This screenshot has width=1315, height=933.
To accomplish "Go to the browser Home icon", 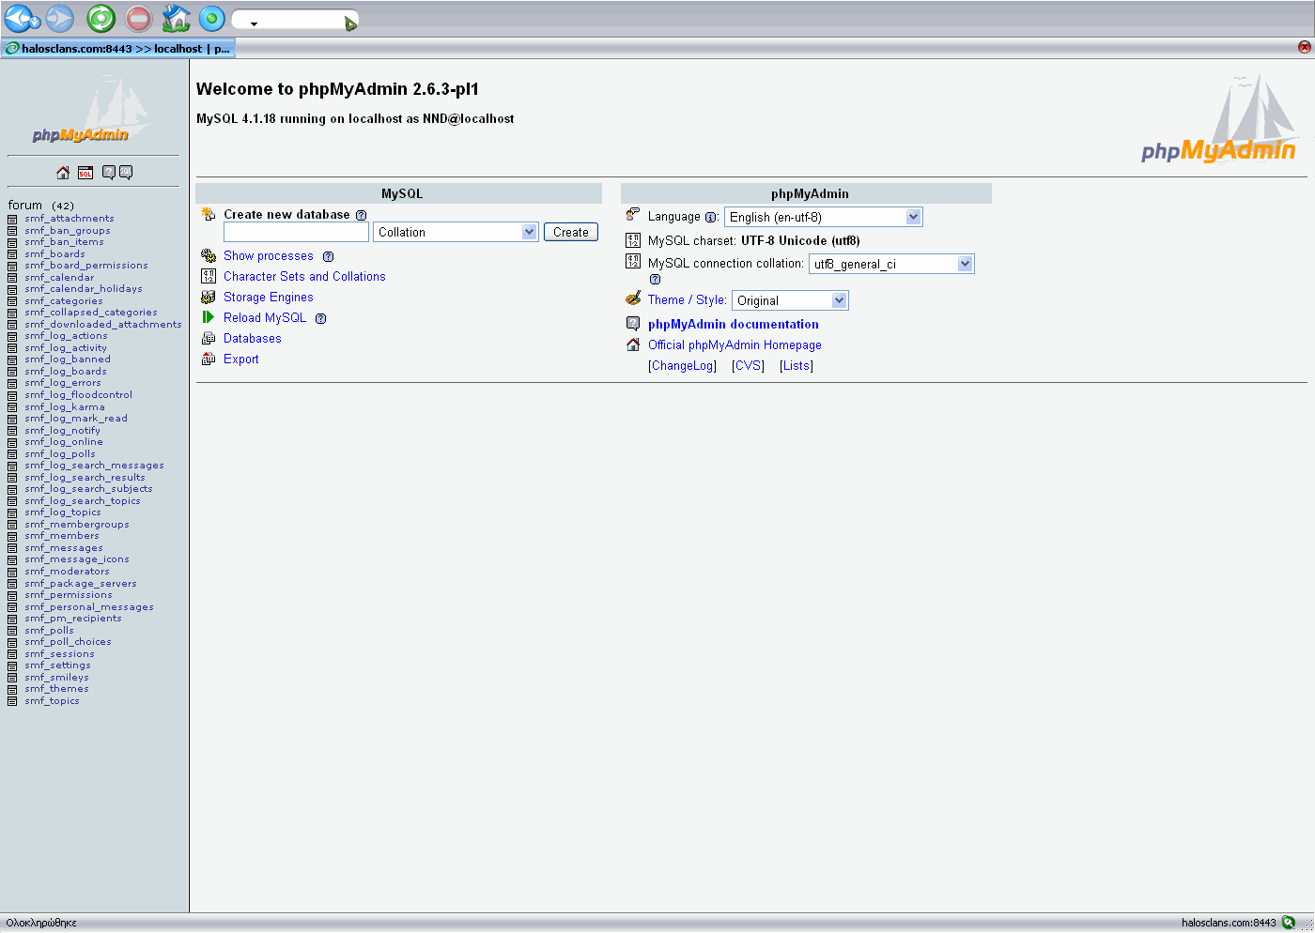I will (176, 18).
